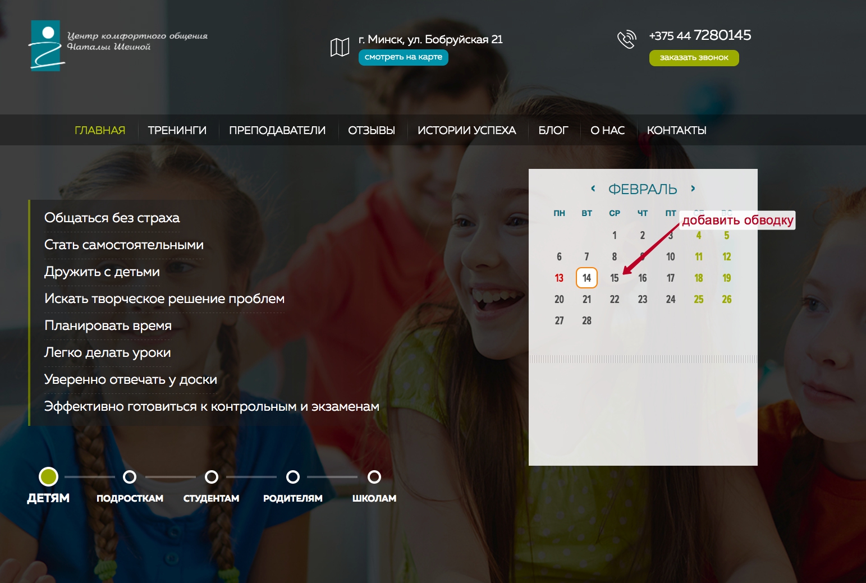Viewport: 866px width, 583px height.
Task: Select the ШКОЛАМ slider dot
Action: (x=374, y=477)
